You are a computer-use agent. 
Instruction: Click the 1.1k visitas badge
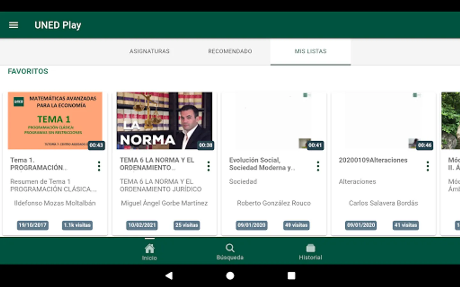(77, 225)
